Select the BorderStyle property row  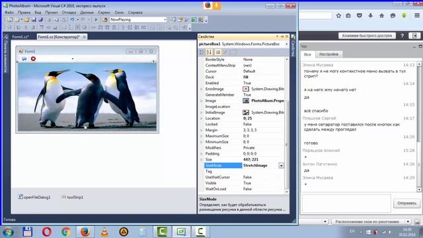[244, 59]
